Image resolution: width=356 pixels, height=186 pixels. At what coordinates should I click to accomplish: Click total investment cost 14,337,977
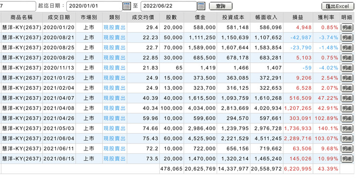pos(233,169)
